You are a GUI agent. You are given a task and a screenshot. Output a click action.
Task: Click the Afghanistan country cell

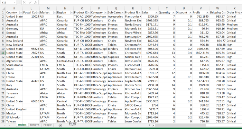14,61
